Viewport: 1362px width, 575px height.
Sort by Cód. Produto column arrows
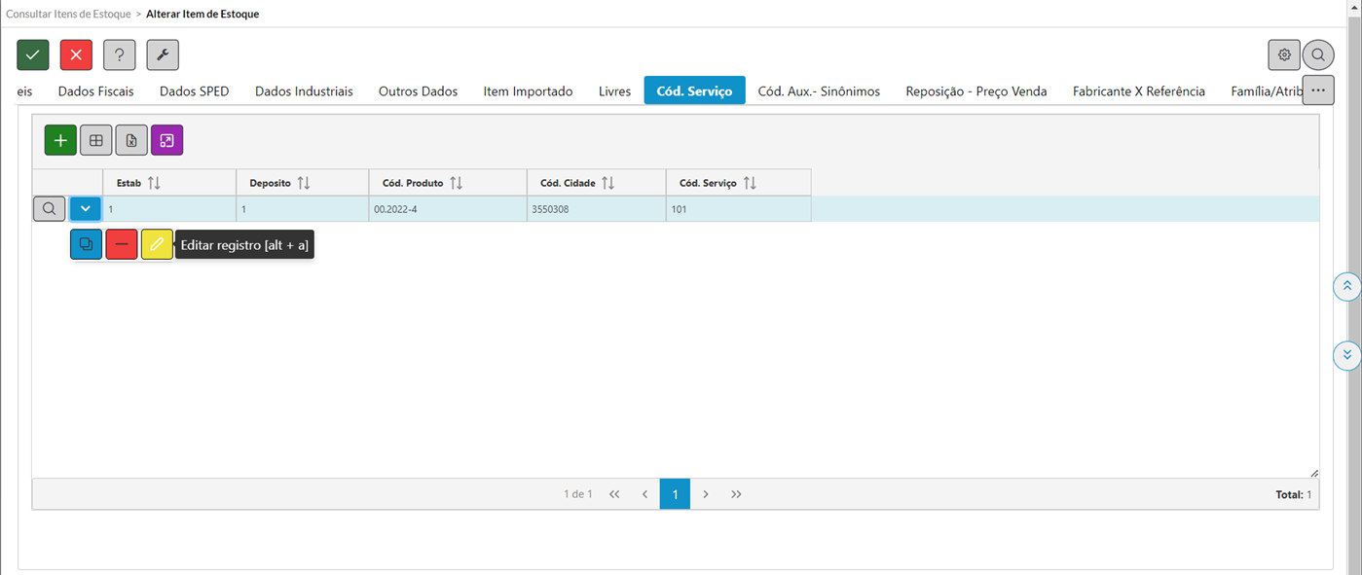pos(457,183)
